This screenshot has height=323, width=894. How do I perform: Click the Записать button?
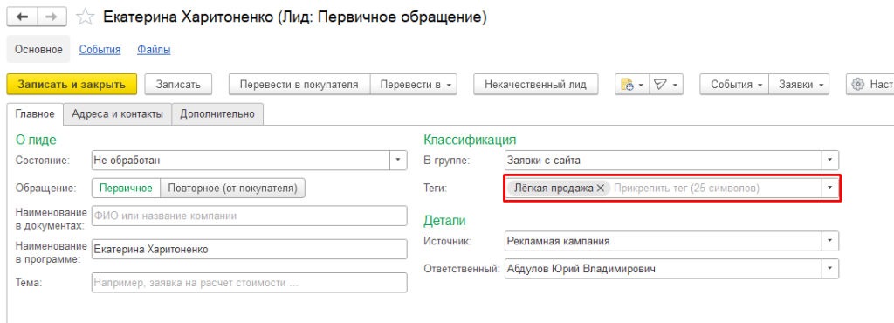178,85
